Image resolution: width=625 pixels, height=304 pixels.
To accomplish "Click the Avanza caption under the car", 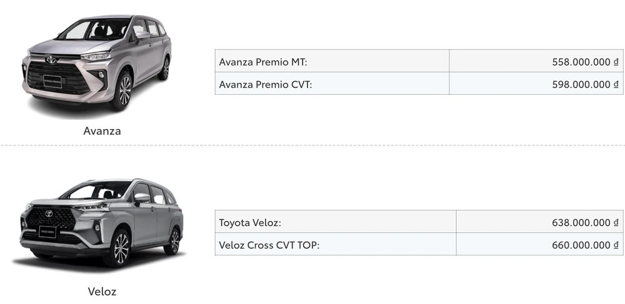I will point(102,131).
